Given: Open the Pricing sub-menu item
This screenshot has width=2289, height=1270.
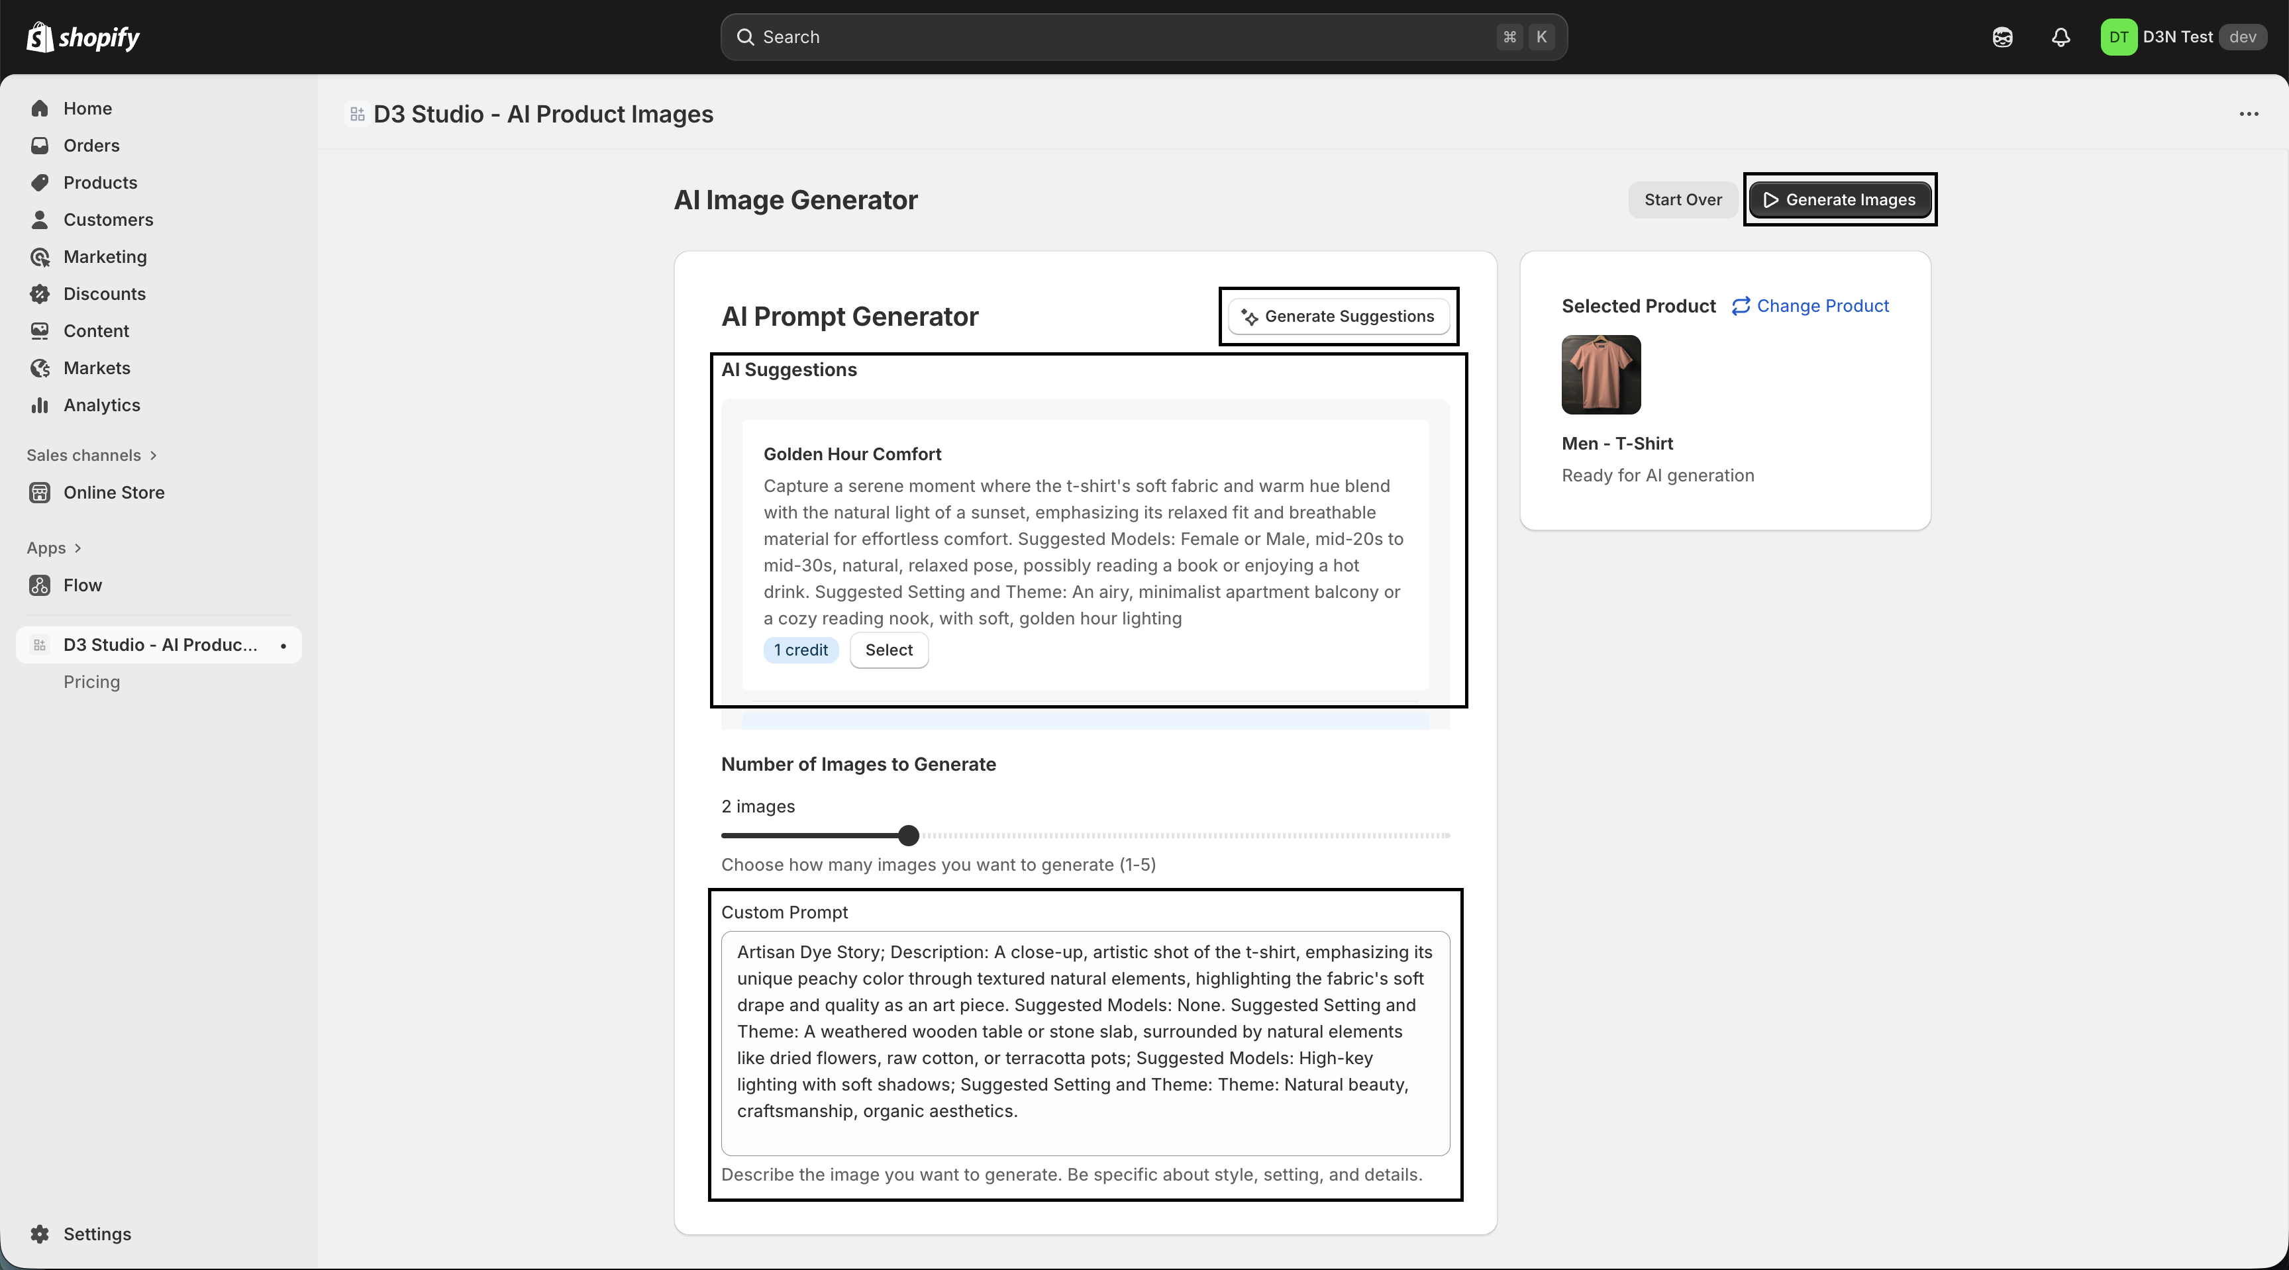Looking at the screenshot, I should (x=91, y=682).
